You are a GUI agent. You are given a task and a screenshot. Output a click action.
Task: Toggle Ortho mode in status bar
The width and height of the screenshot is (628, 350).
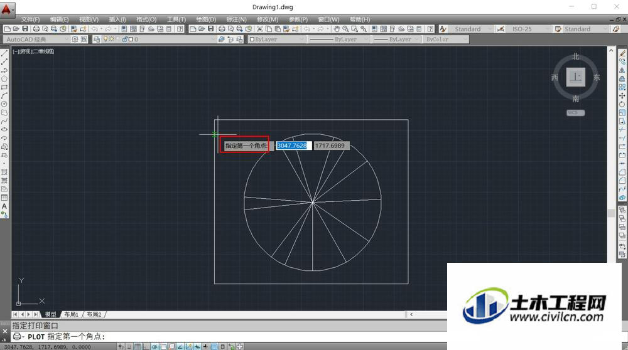tap(146, 346)
